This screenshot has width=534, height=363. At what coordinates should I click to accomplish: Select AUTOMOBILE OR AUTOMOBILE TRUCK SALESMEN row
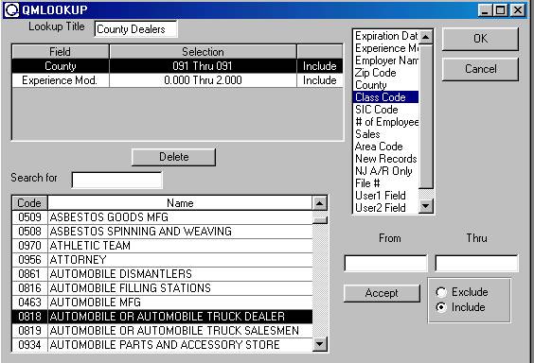(x=162, y=331)
